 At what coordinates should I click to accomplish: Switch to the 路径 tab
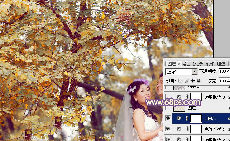click(x=186, y=64)
